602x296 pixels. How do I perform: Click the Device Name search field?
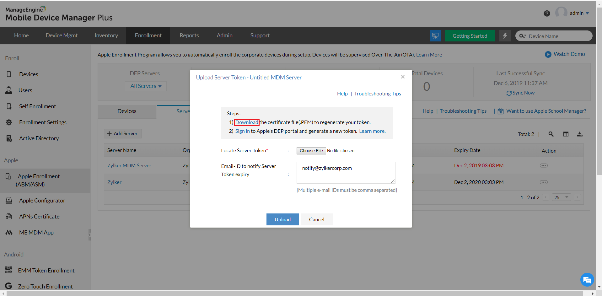coord(554,36)
